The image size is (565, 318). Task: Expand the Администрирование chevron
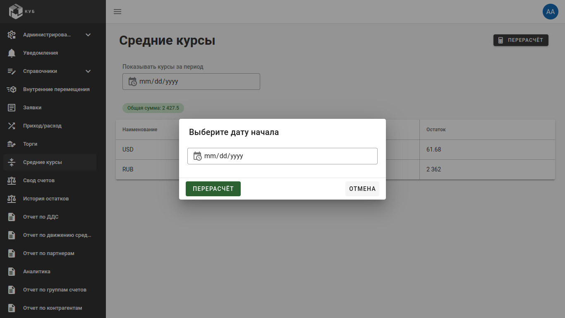(88, 35)
